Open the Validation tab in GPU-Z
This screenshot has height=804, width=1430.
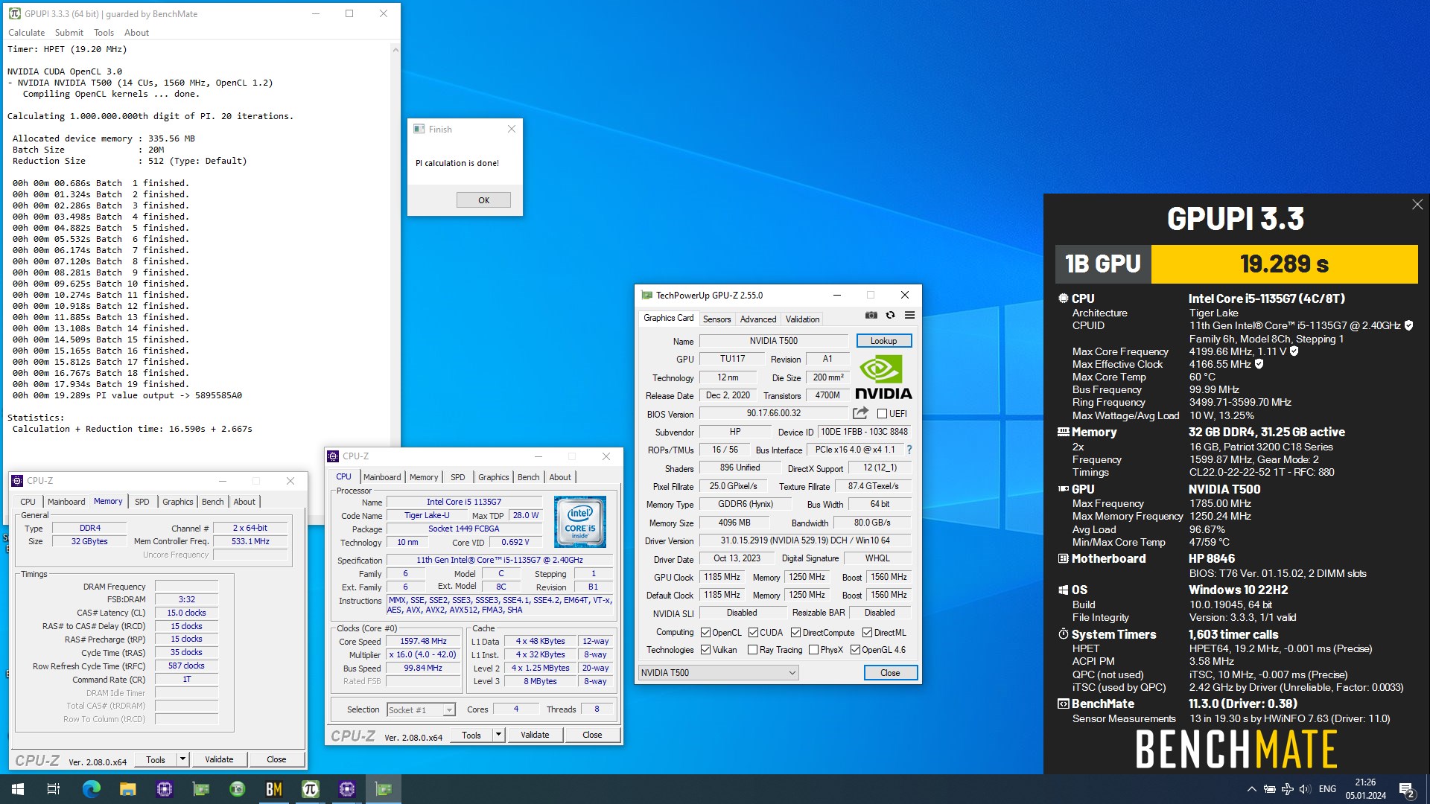[x=802, y=319]
